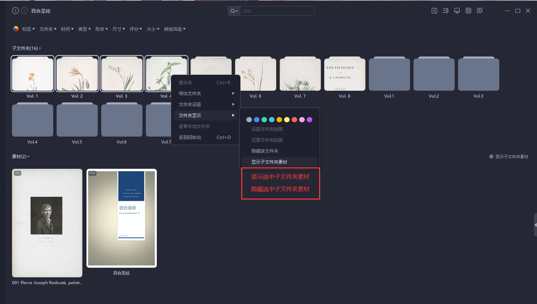Image resolution: width=537 pixels, height=304 pixels.
Task: Open the gray Vol.1 folder without cover
Action: (x=389, y=74)
